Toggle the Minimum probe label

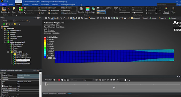coord(101,13)
